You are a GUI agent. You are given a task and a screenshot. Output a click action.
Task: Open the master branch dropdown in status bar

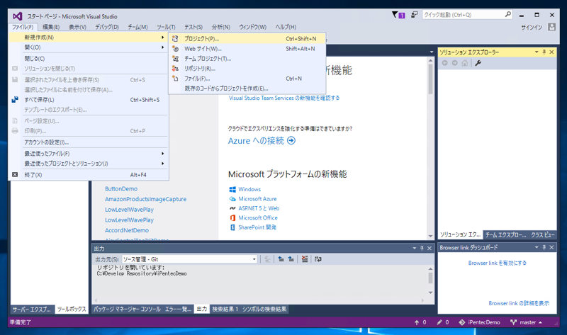526,322
